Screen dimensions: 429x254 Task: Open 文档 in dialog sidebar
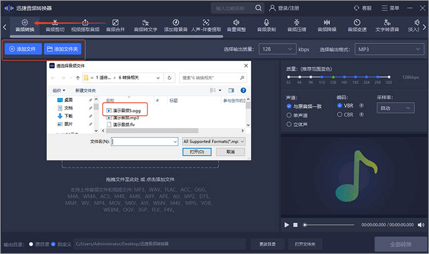click(65, 108)
